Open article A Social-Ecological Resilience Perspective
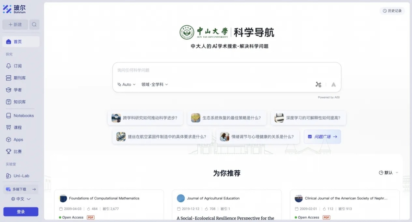The height and width of the screenshot is (222, 412). pyautogui.click(x=226, y=218)
